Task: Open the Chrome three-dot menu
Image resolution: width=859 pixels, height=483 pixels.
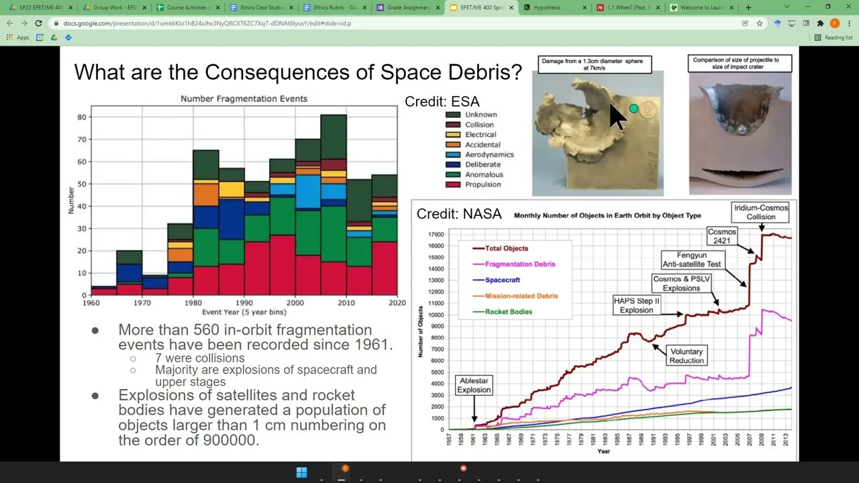Action: click(850, 23)
